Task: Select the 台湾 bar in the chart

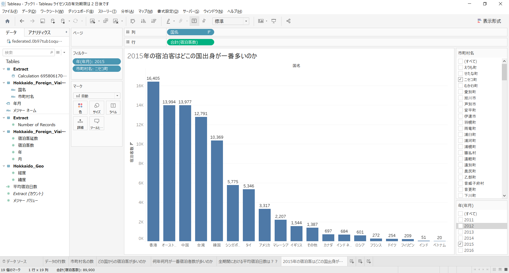Action: [201, 179]
